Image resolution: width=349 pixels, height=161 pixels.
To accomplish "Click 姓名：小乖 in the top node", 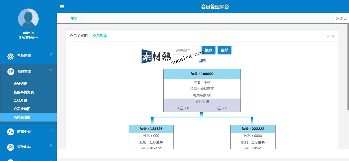I will click(x=202, y=82).
